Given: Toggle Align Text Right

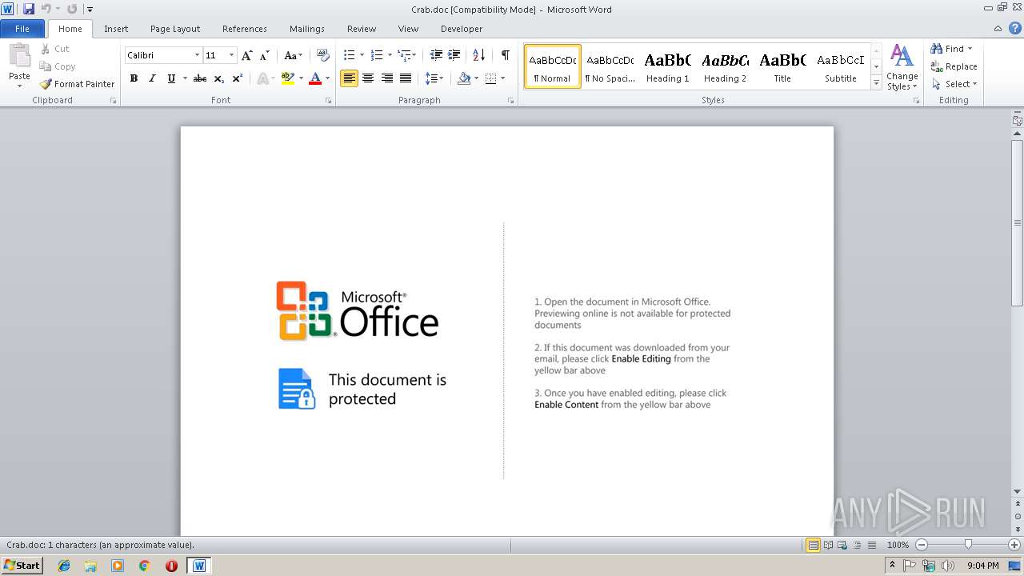Looking at the screenshot, I should click(x=387, y=78).
